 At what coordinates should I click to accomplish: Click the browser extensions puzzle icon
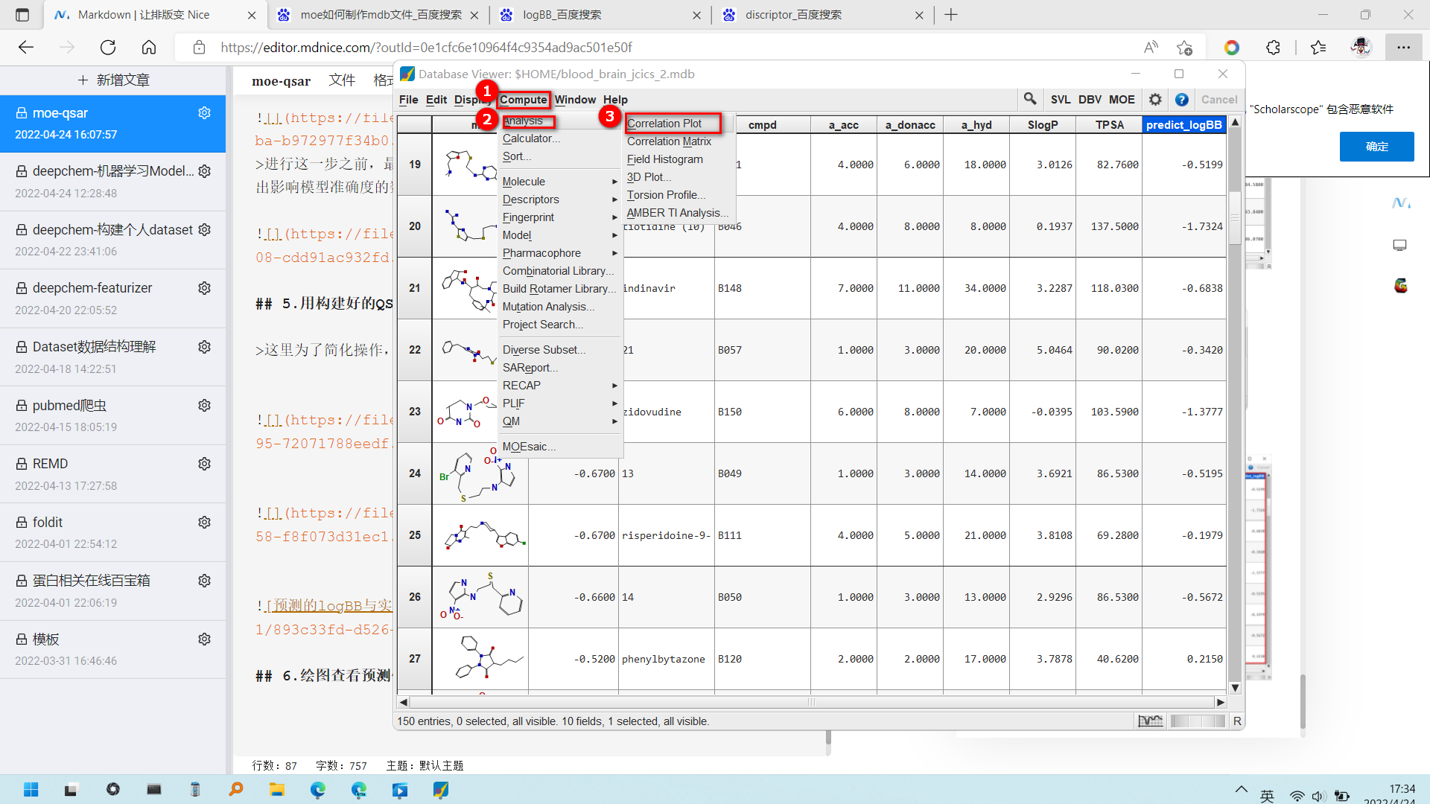[1273, 48]
